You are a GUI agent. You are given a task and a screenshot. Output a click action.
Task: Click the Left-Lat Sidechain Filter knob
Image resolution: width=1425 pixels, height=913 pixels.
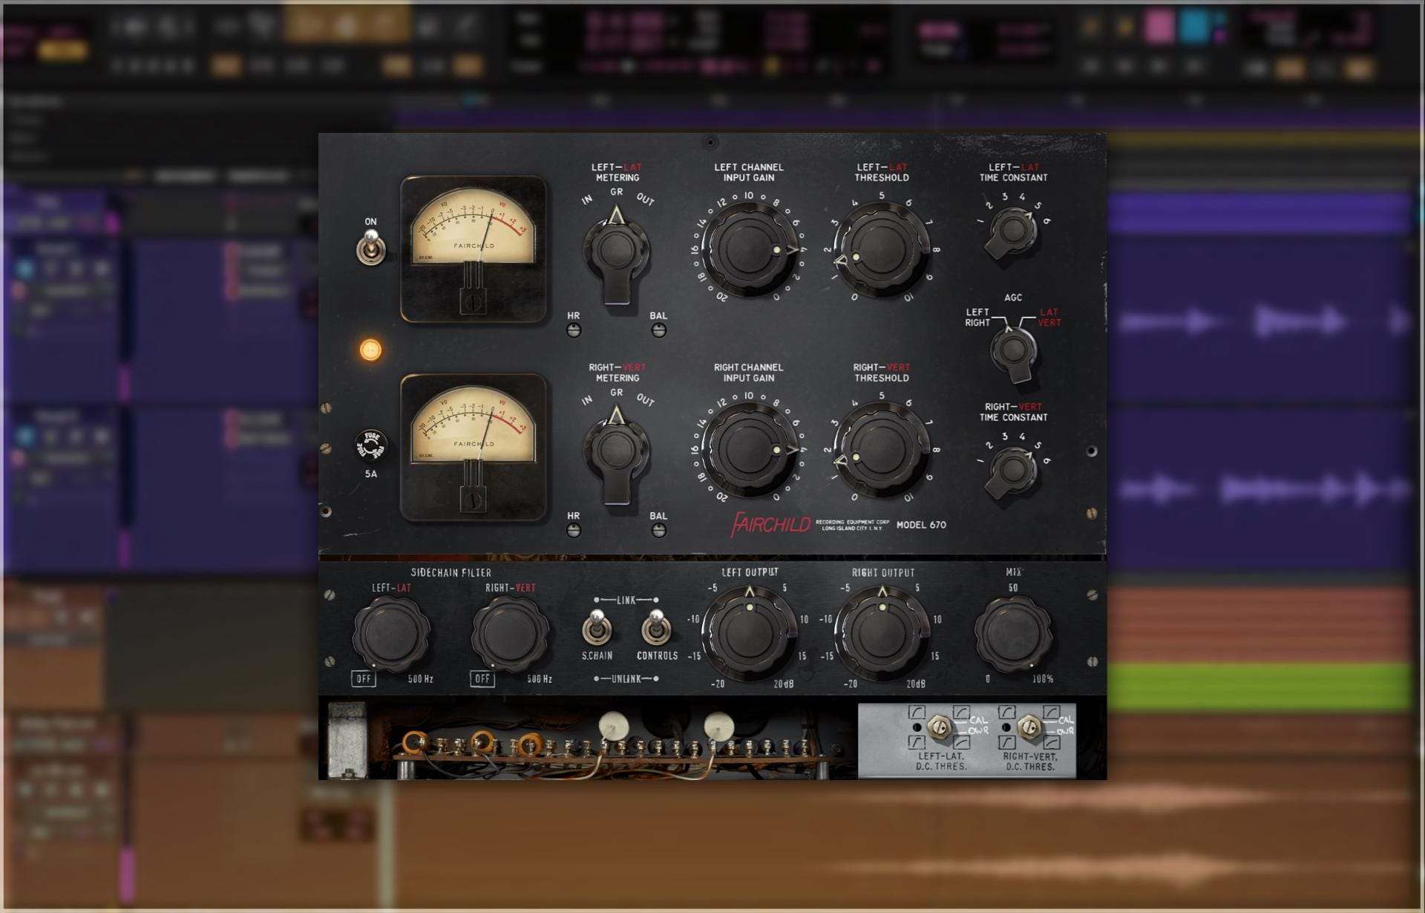coord(391,632)
